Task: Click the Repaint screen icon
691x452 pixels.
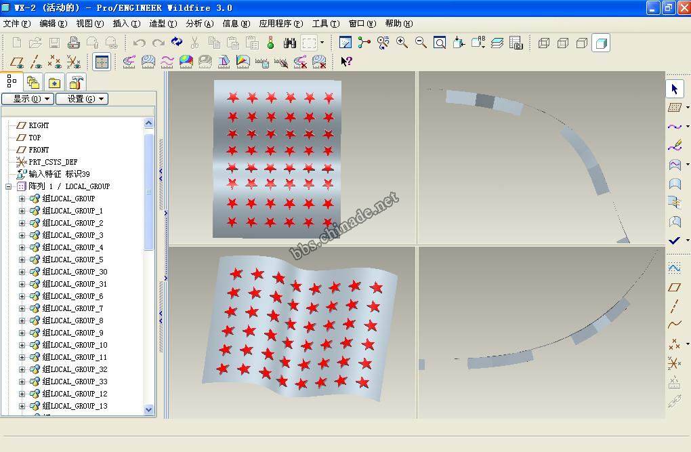Action: (345, 43)
